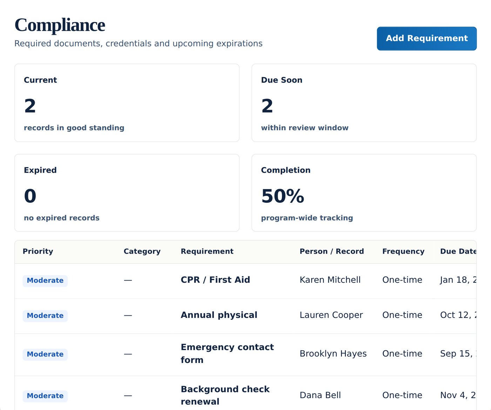Screen dimensions: 491x410
Task: Open the CPR / First Aid requirement
Action: pyautogui.click(x=215, y=280)
